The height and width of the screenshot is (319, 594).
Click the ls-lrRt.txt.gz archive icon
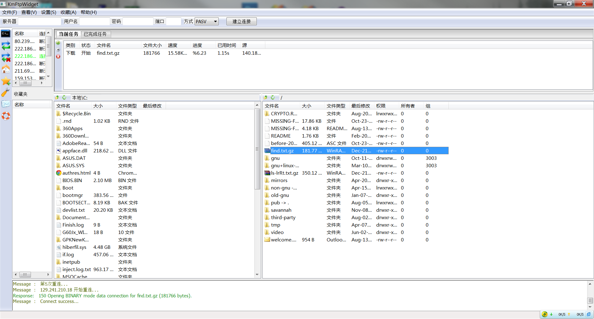coord(267,173)
